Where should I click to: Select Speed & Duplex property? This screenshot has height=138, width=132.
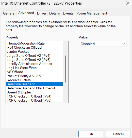[x=35, y=92]
